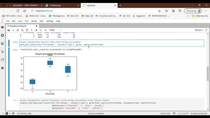Image resolution: width=210 pixels, height=118 pixels.
Task: Open the Settings menu
Action: click(50, 21)
